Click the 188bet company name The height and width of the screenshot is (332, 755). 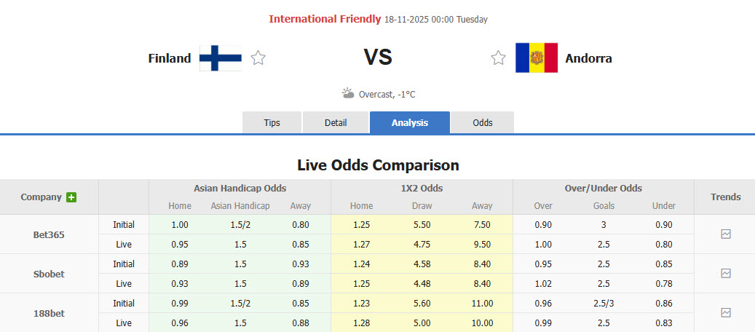coord(49,312)
